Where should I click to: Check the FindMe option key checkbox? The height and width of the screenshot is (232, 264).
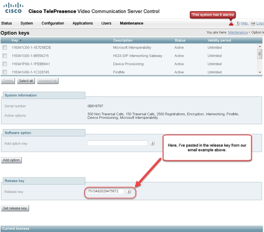(5, 72)
